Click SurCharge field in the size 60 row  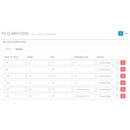pyautogui.click(x=84, y=63)
